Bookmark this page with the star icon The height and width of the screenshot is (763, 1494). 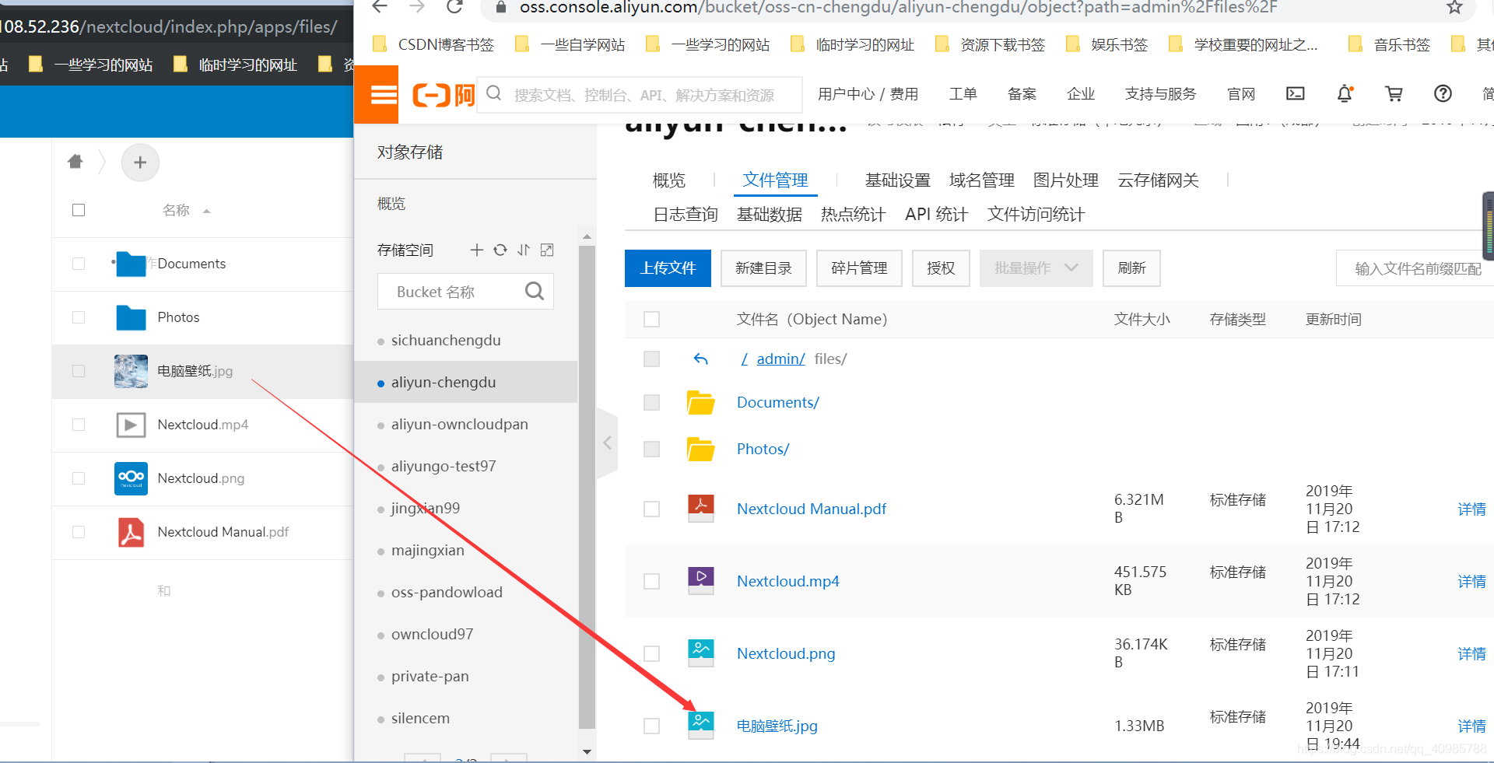point(1454,8)
